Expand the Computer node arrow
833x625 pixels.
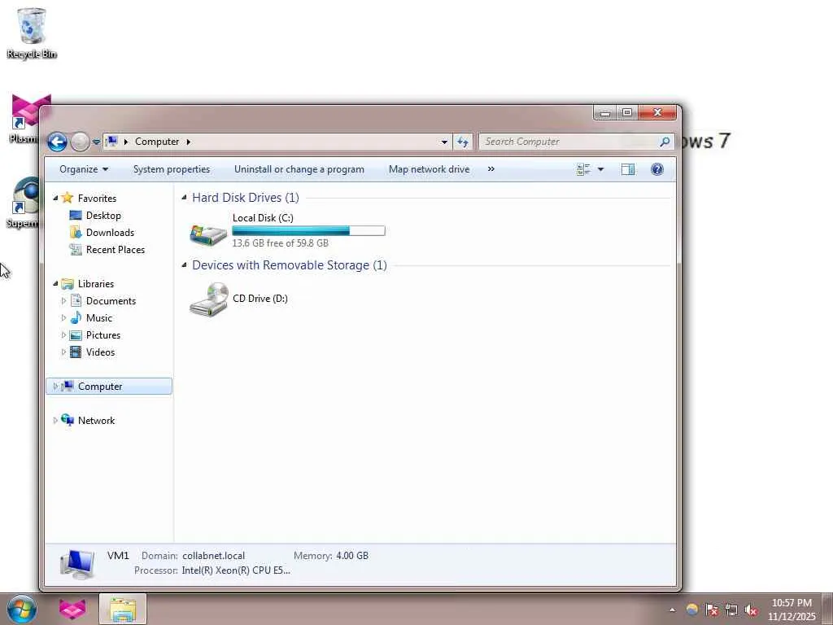[x=55, y=387]
